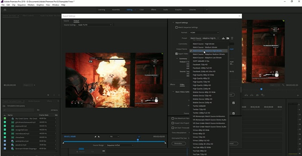302x156 pixels.
Task: Click the Program Monitor wrench settings icon
Action: point(283,85)
